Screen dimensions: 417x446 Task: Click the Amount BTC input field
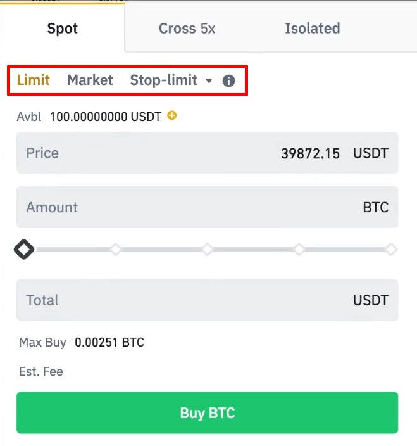tap(207, 207)
